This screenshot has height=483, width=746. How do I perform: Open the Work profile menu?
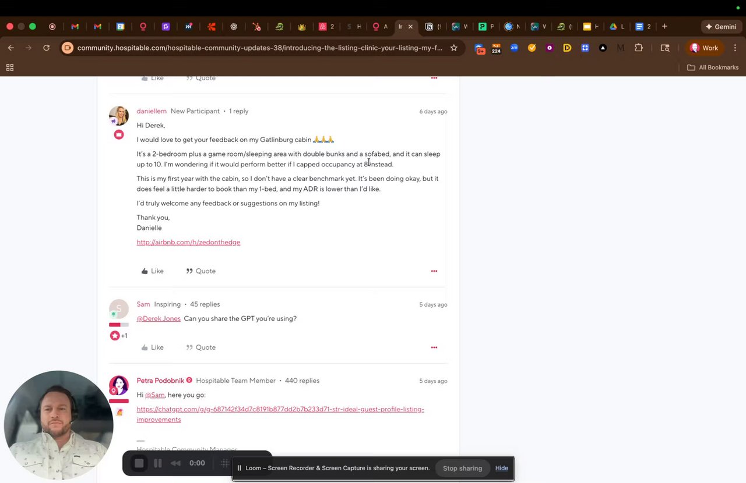703,48
